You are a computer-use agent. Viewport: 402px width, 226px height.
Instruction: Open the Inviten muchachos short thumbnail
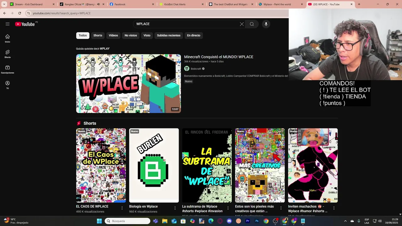coord(313,165)
